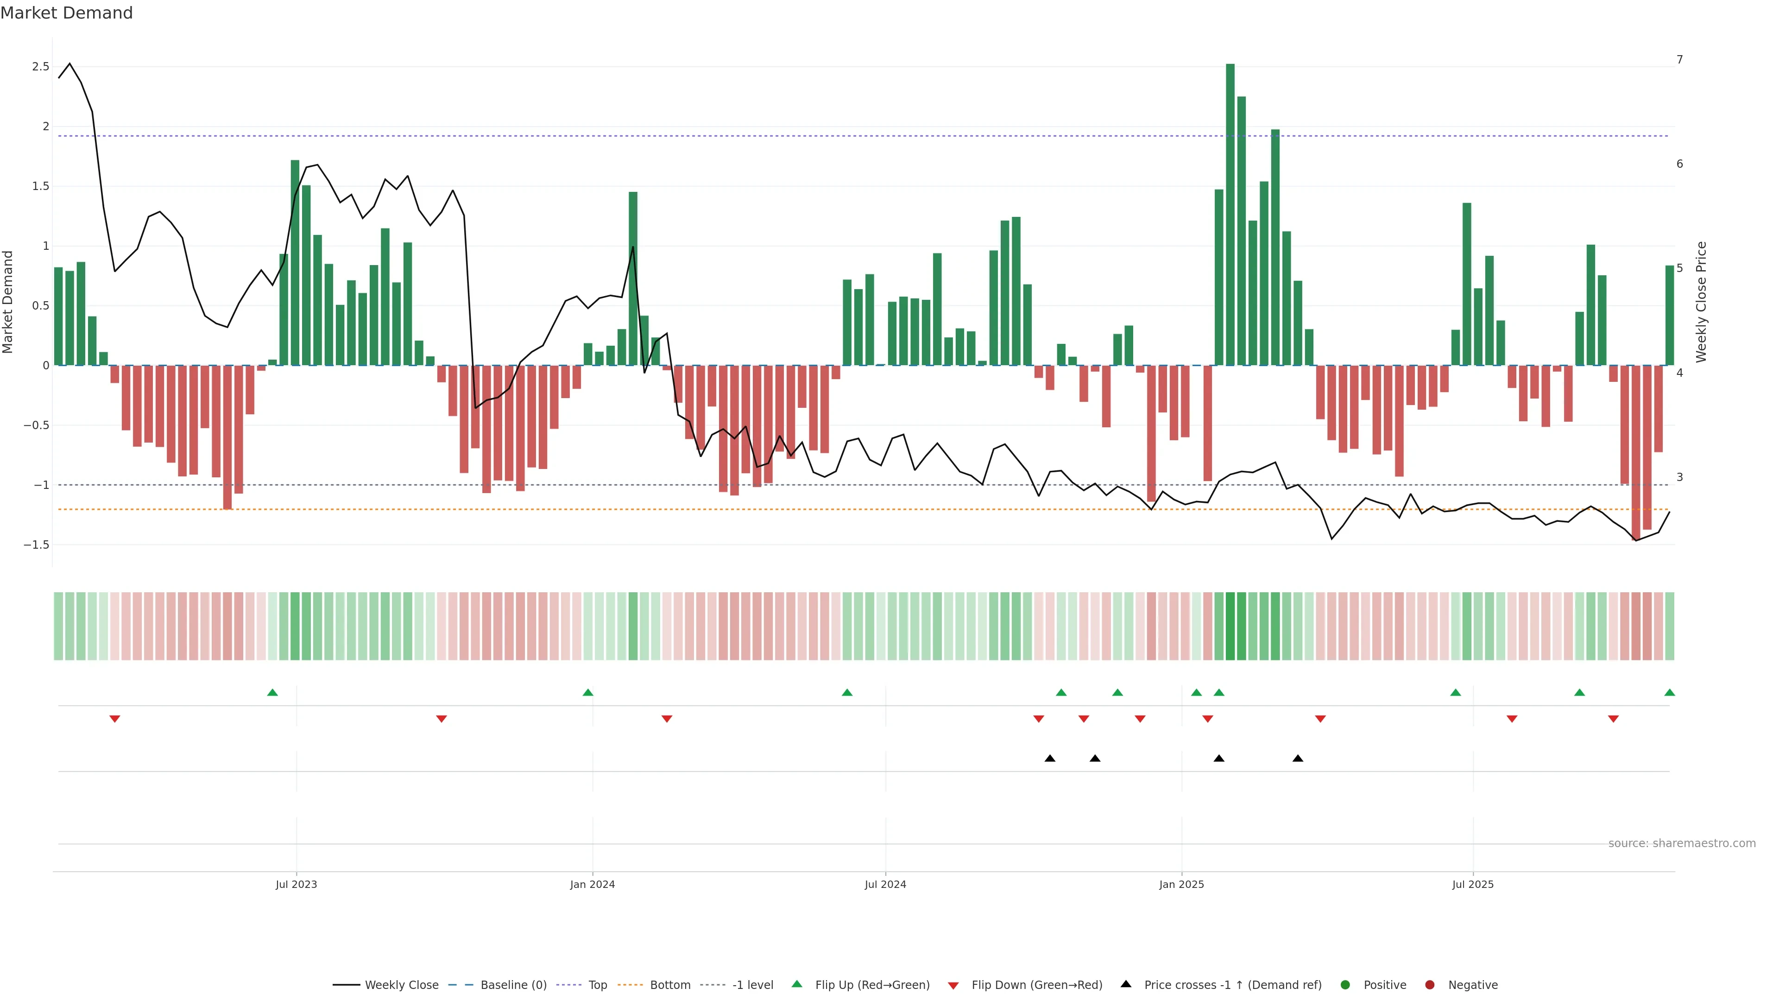Click the first black price-cross triangle marker
This screenshot has height=1001, width=1779.
pyautogui.click(x=1050, y=759)
